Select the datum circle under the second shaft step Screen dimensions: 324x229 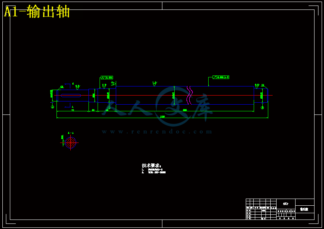(109, 107)
